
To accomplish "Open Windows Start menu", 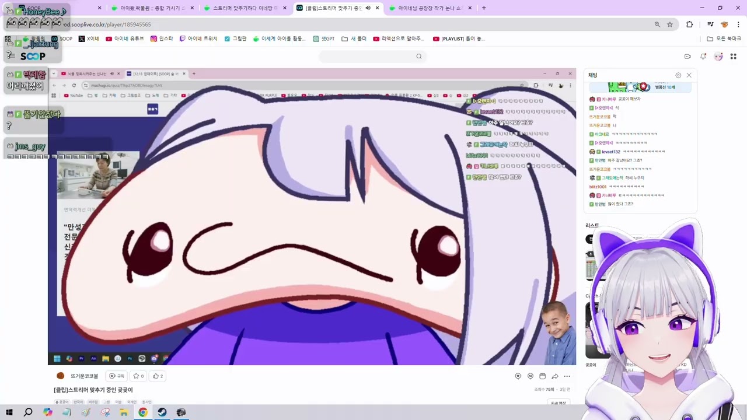I will (x=9, y=412).
